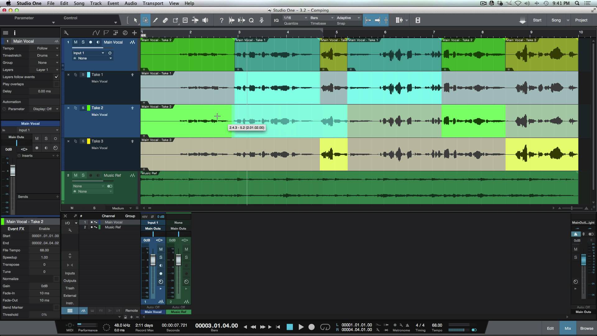Toggle Layers follow events checkbox
The width and height of the screenshot is (597, 336).
pos(56,77)
